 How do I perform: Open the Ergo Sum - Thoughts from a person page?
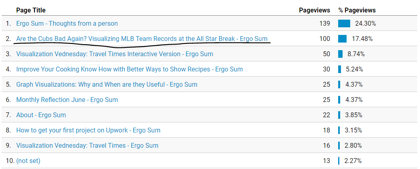[67, 24]
